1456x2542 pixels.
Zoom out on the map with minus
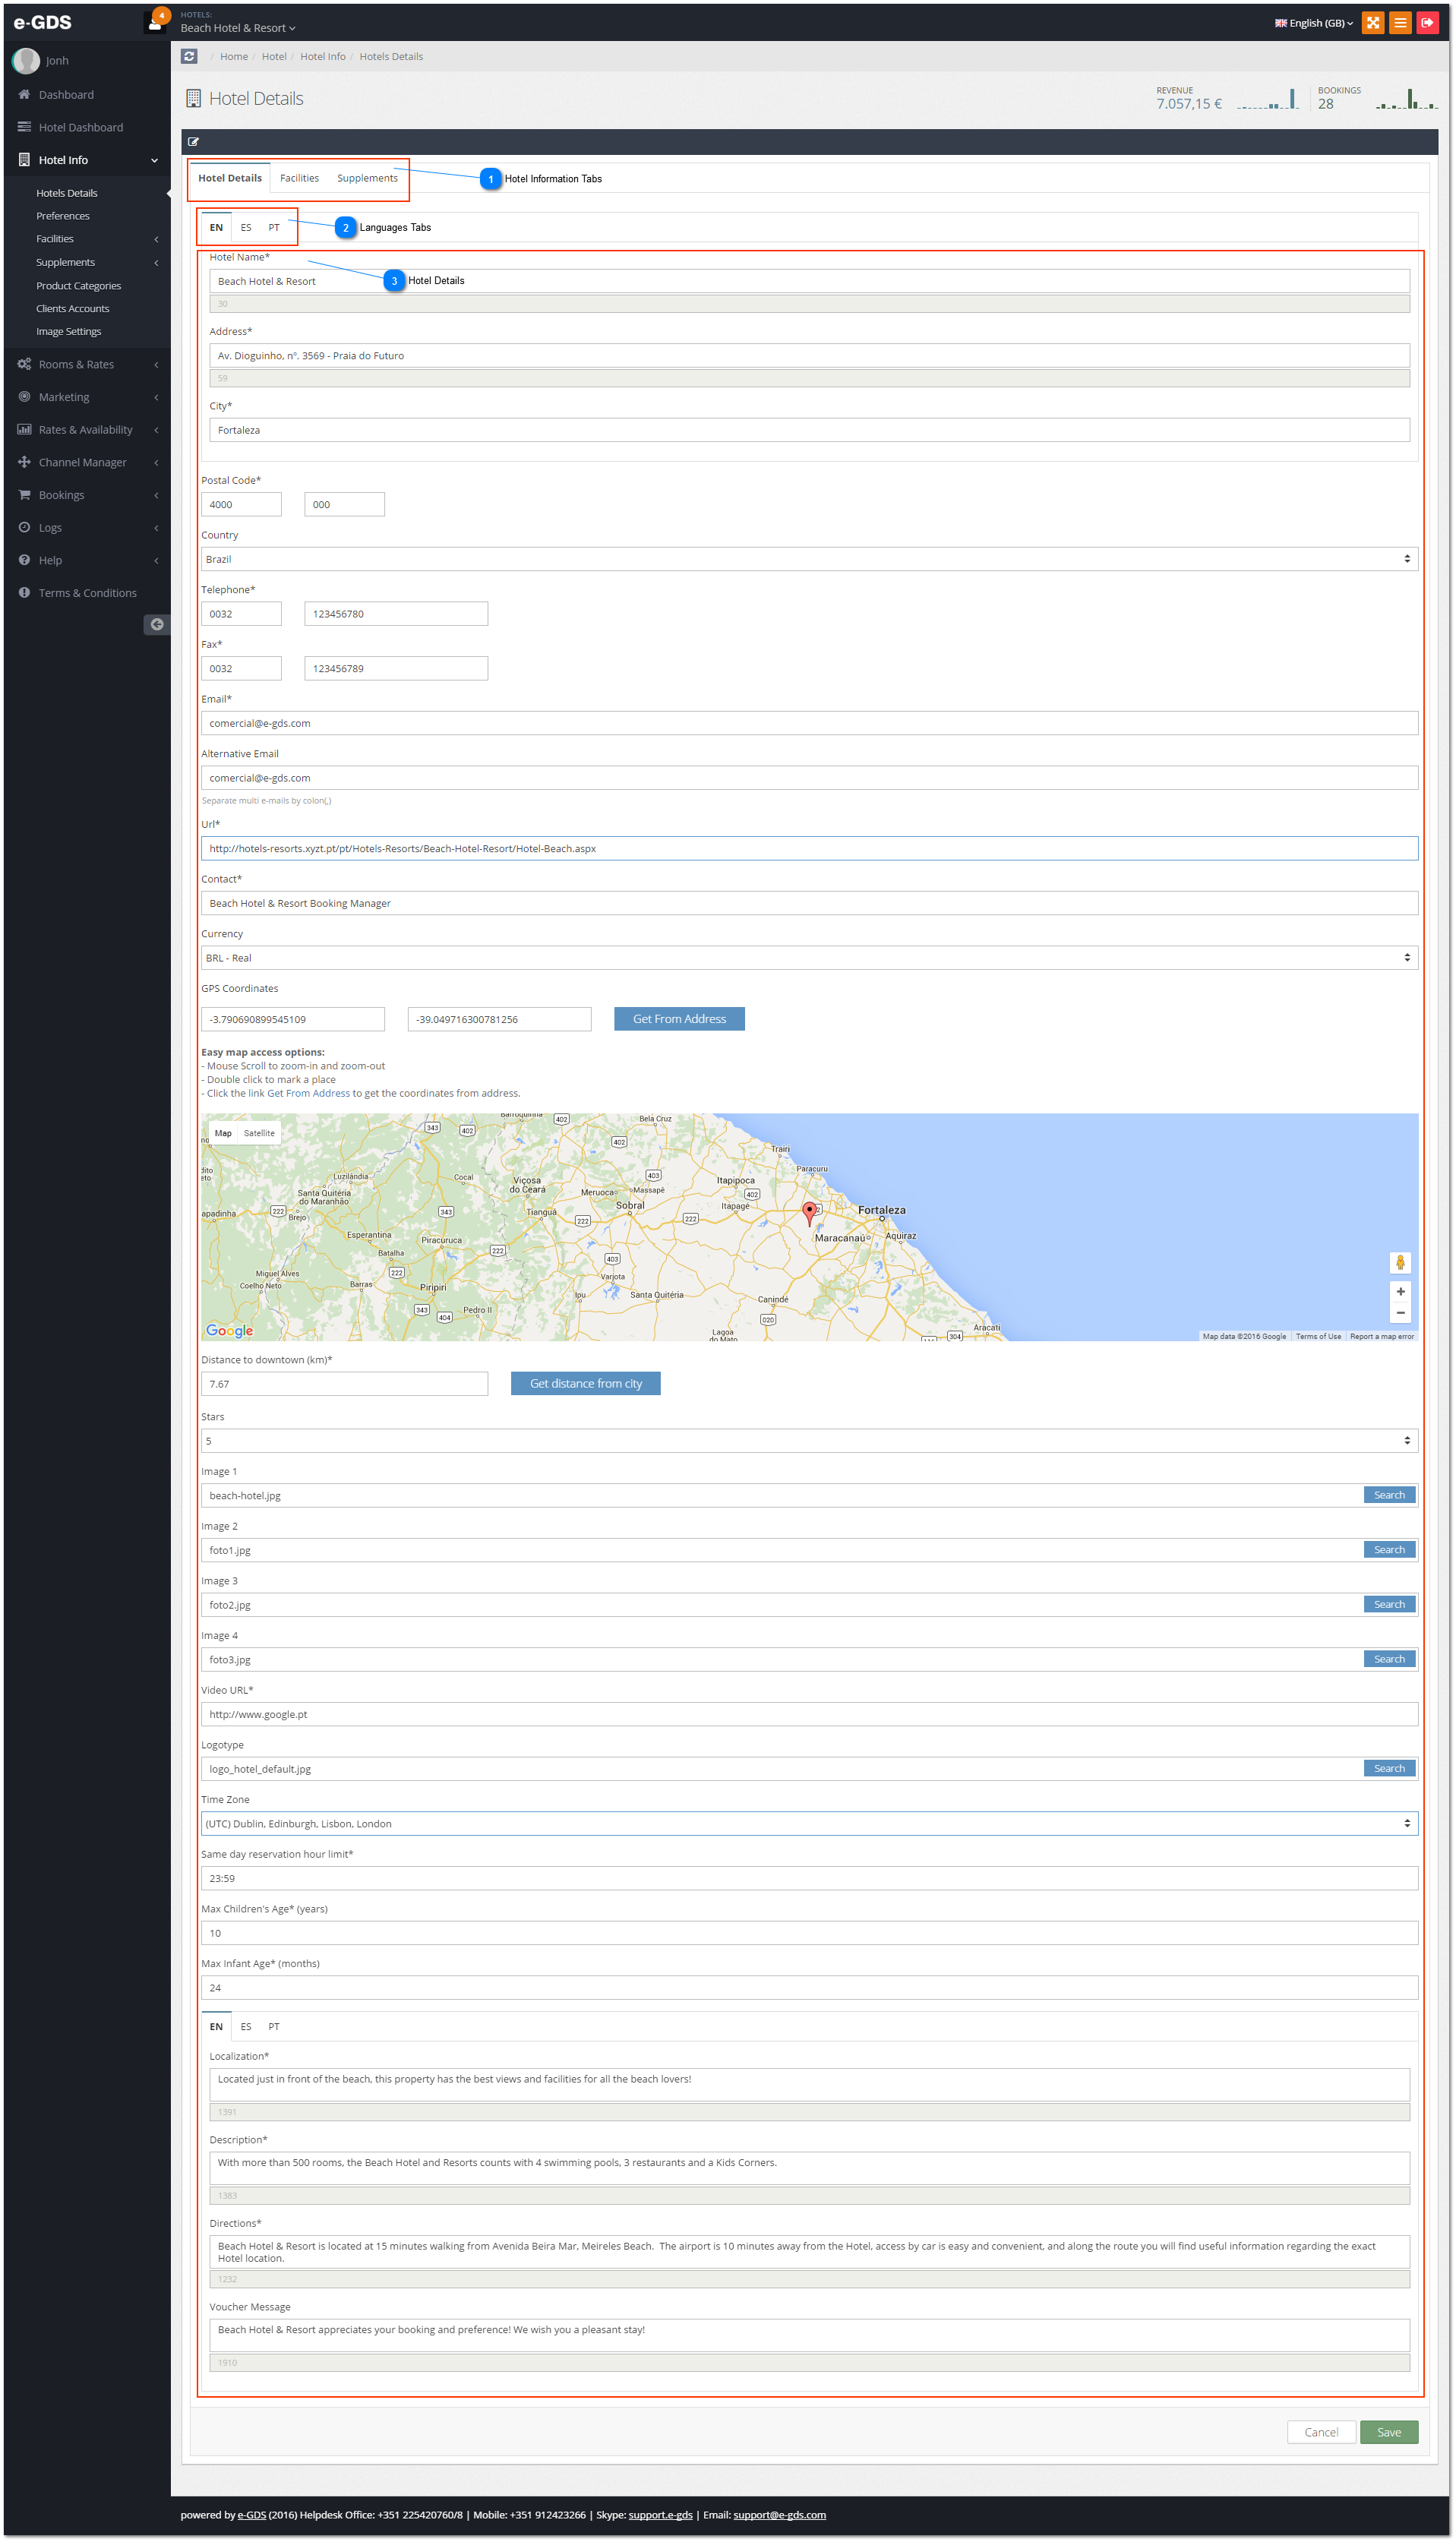(x=1400, y=1313)
